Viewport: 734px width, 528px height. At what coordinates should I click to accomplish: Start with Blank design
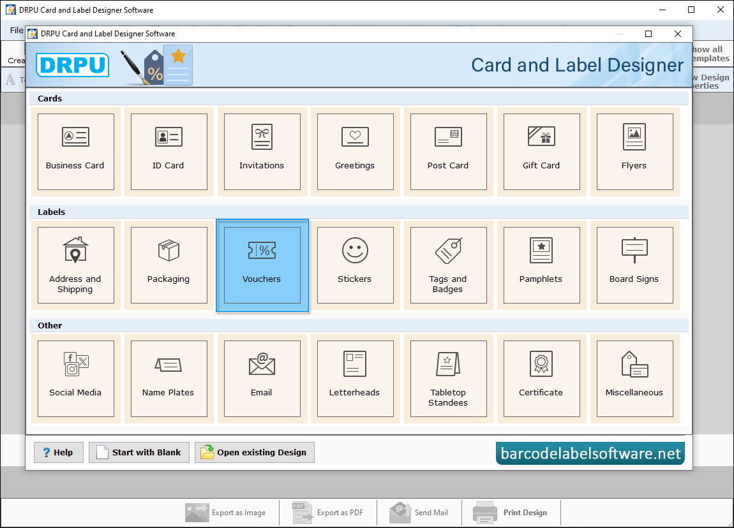[x=139, y=452]
